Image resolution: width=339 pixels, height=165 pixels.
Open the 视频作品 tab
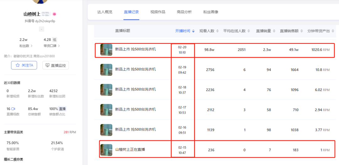coord(158,12)
